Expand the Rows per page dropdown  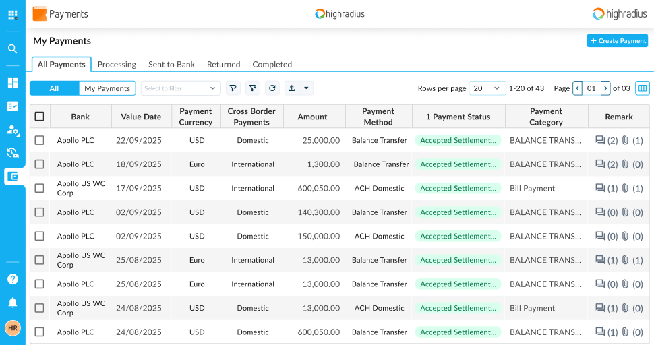487,88
